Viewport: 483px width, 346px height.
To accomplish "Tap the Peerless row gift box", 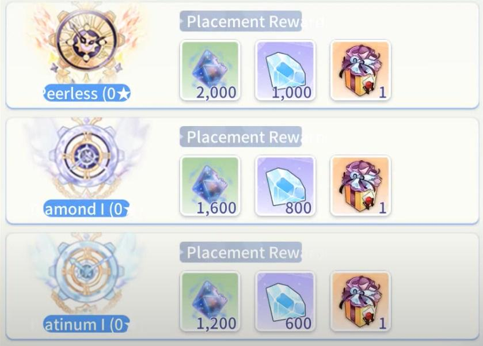I will pos(360,70).
